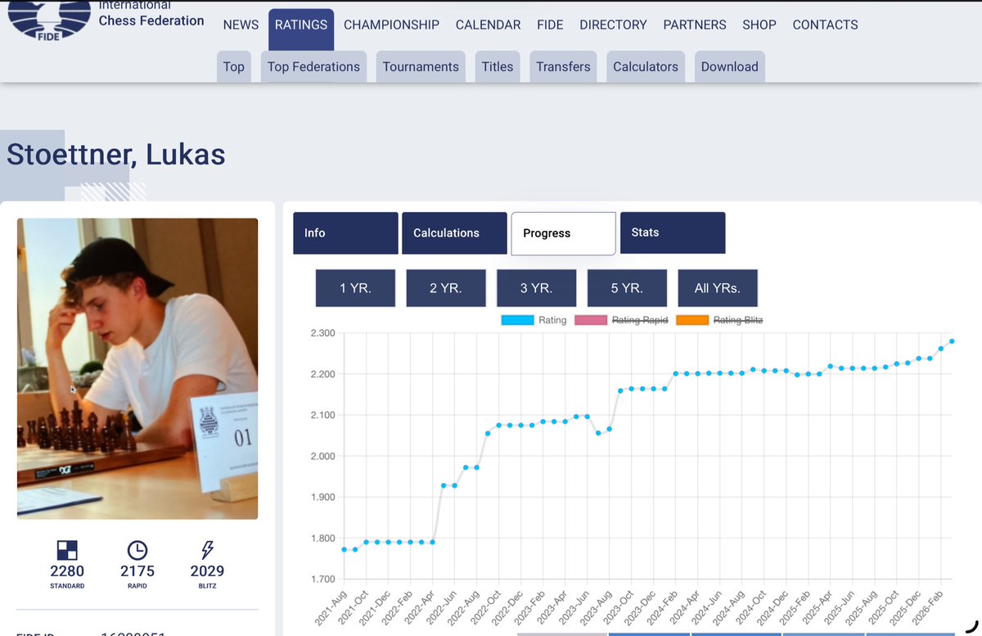Click the player profile photo
Screen dimensions: 982x636
tap(137, 368)
